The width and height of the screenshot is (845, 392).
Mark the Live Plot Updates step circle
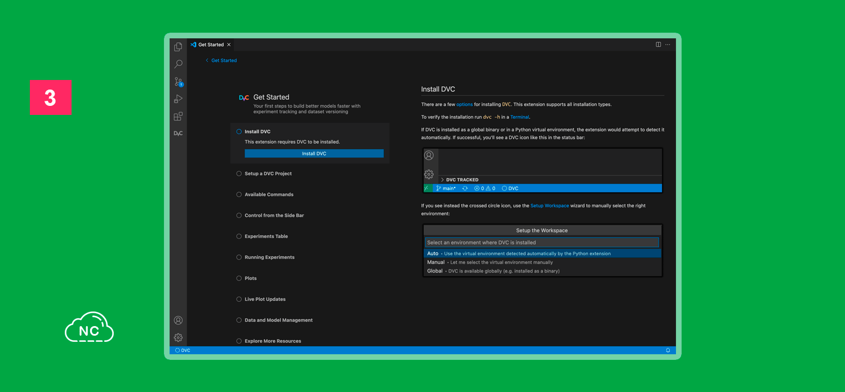point(239,299)
